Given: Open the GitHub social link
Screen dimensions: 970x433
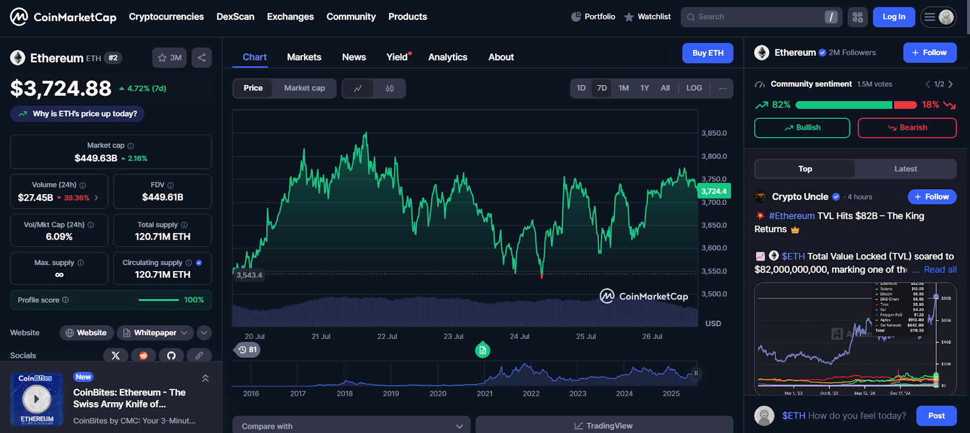Looking at the screenshot, I should point(172,355).
